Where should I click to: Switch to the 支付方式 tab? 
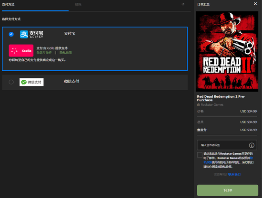click(x=8, y=4)
